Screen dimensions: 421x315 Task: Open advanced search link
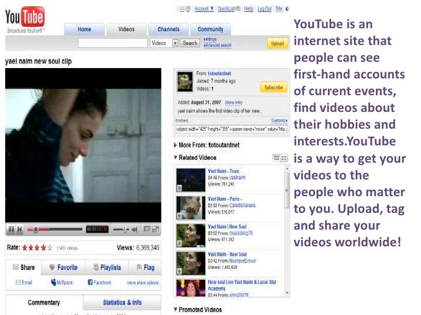click(217, 45)
